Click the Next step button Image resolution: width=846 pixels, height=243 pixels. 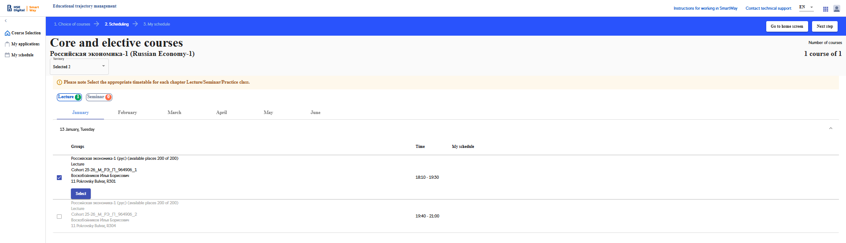click(x=824, y=26)
